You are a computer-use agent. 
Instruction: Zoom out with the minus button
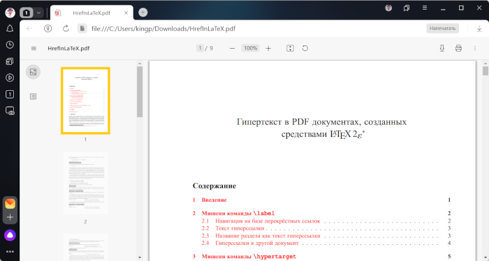(x=232, y=48)
